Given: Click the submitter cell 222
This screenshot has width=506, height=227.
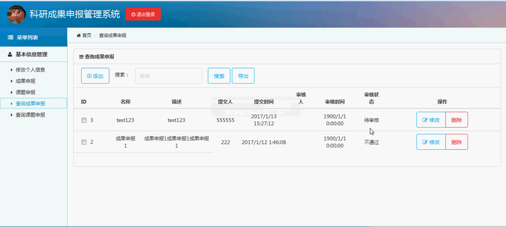Looking at the screenshot, I should point(225,142).
